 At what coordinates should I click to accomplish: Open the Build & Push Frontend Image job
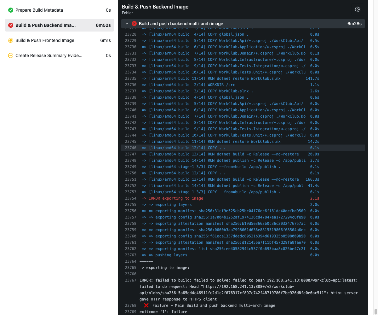click(45, 40)
